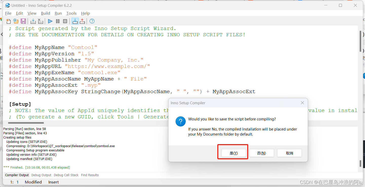Open the Help menu

tap(85, 13)
